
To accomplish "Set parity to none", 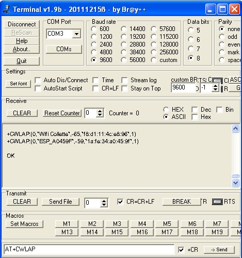I will pyautogui.click(x=222, y=29).
